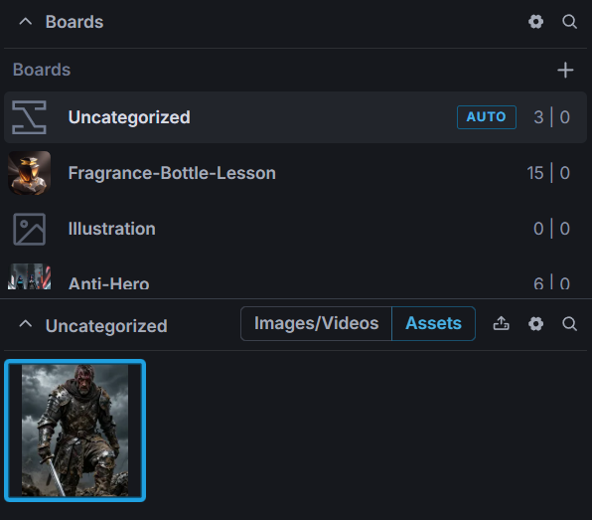Click the AUTO badge on Uncategorized
Screen dimensions: 592x520
(x=487, y=117)
